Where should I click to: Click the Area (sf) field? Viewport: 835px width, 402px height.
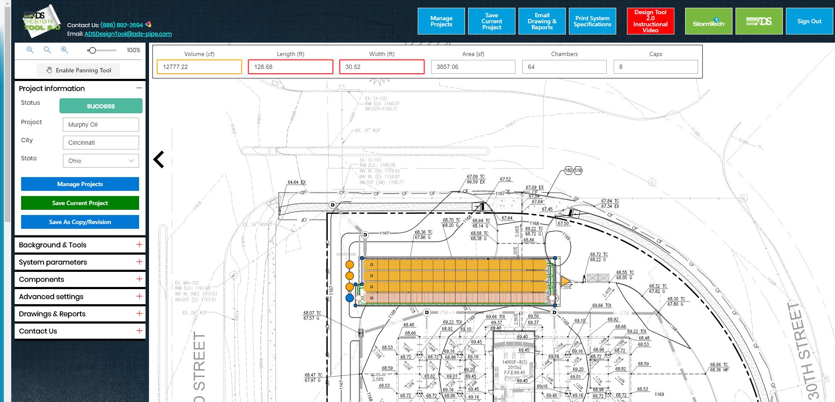[473, 67]
